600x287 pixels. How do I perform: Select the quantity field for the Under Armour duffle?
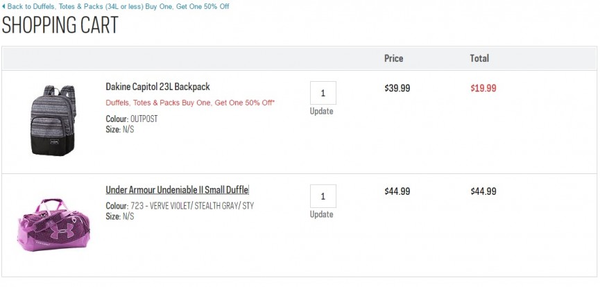point(323,196)
